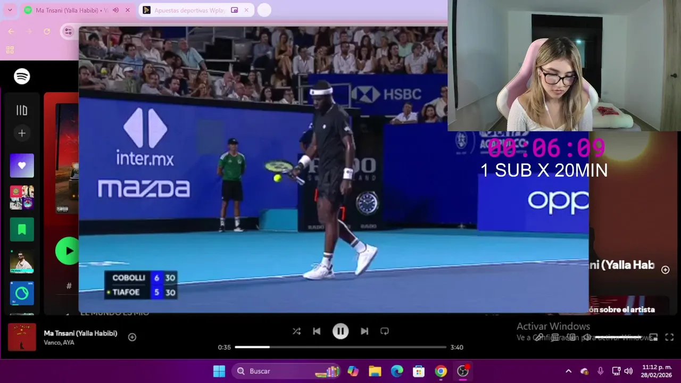This screenshot has height=383, width=681.
Task: Open the system volume tray icon
Action: click(628, 371)
